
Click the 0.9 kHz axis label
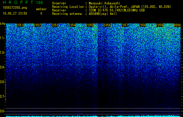point(2,67)
